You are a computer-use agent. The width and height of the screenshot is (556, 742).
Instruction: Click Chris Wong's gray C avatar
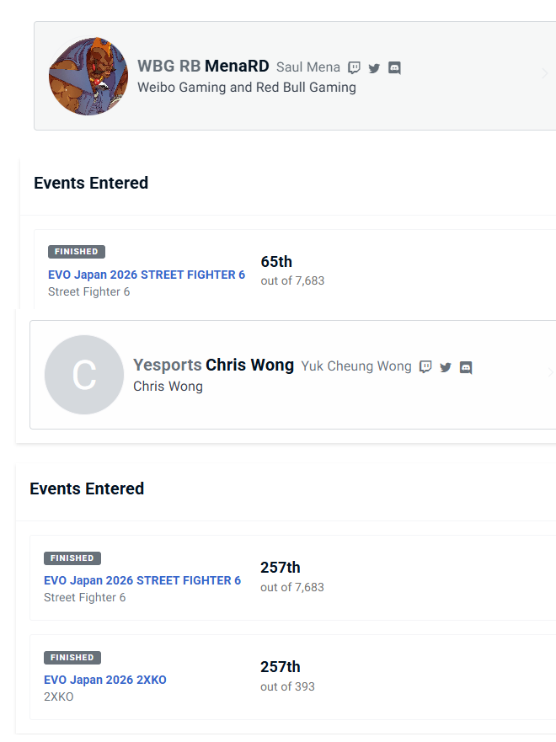pyautogui.click(x=84, y=375)
